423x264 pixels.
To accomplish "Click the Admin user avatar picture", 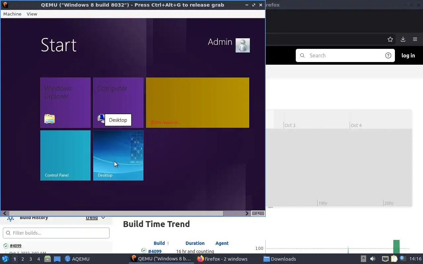I will [x=243, y=45].
